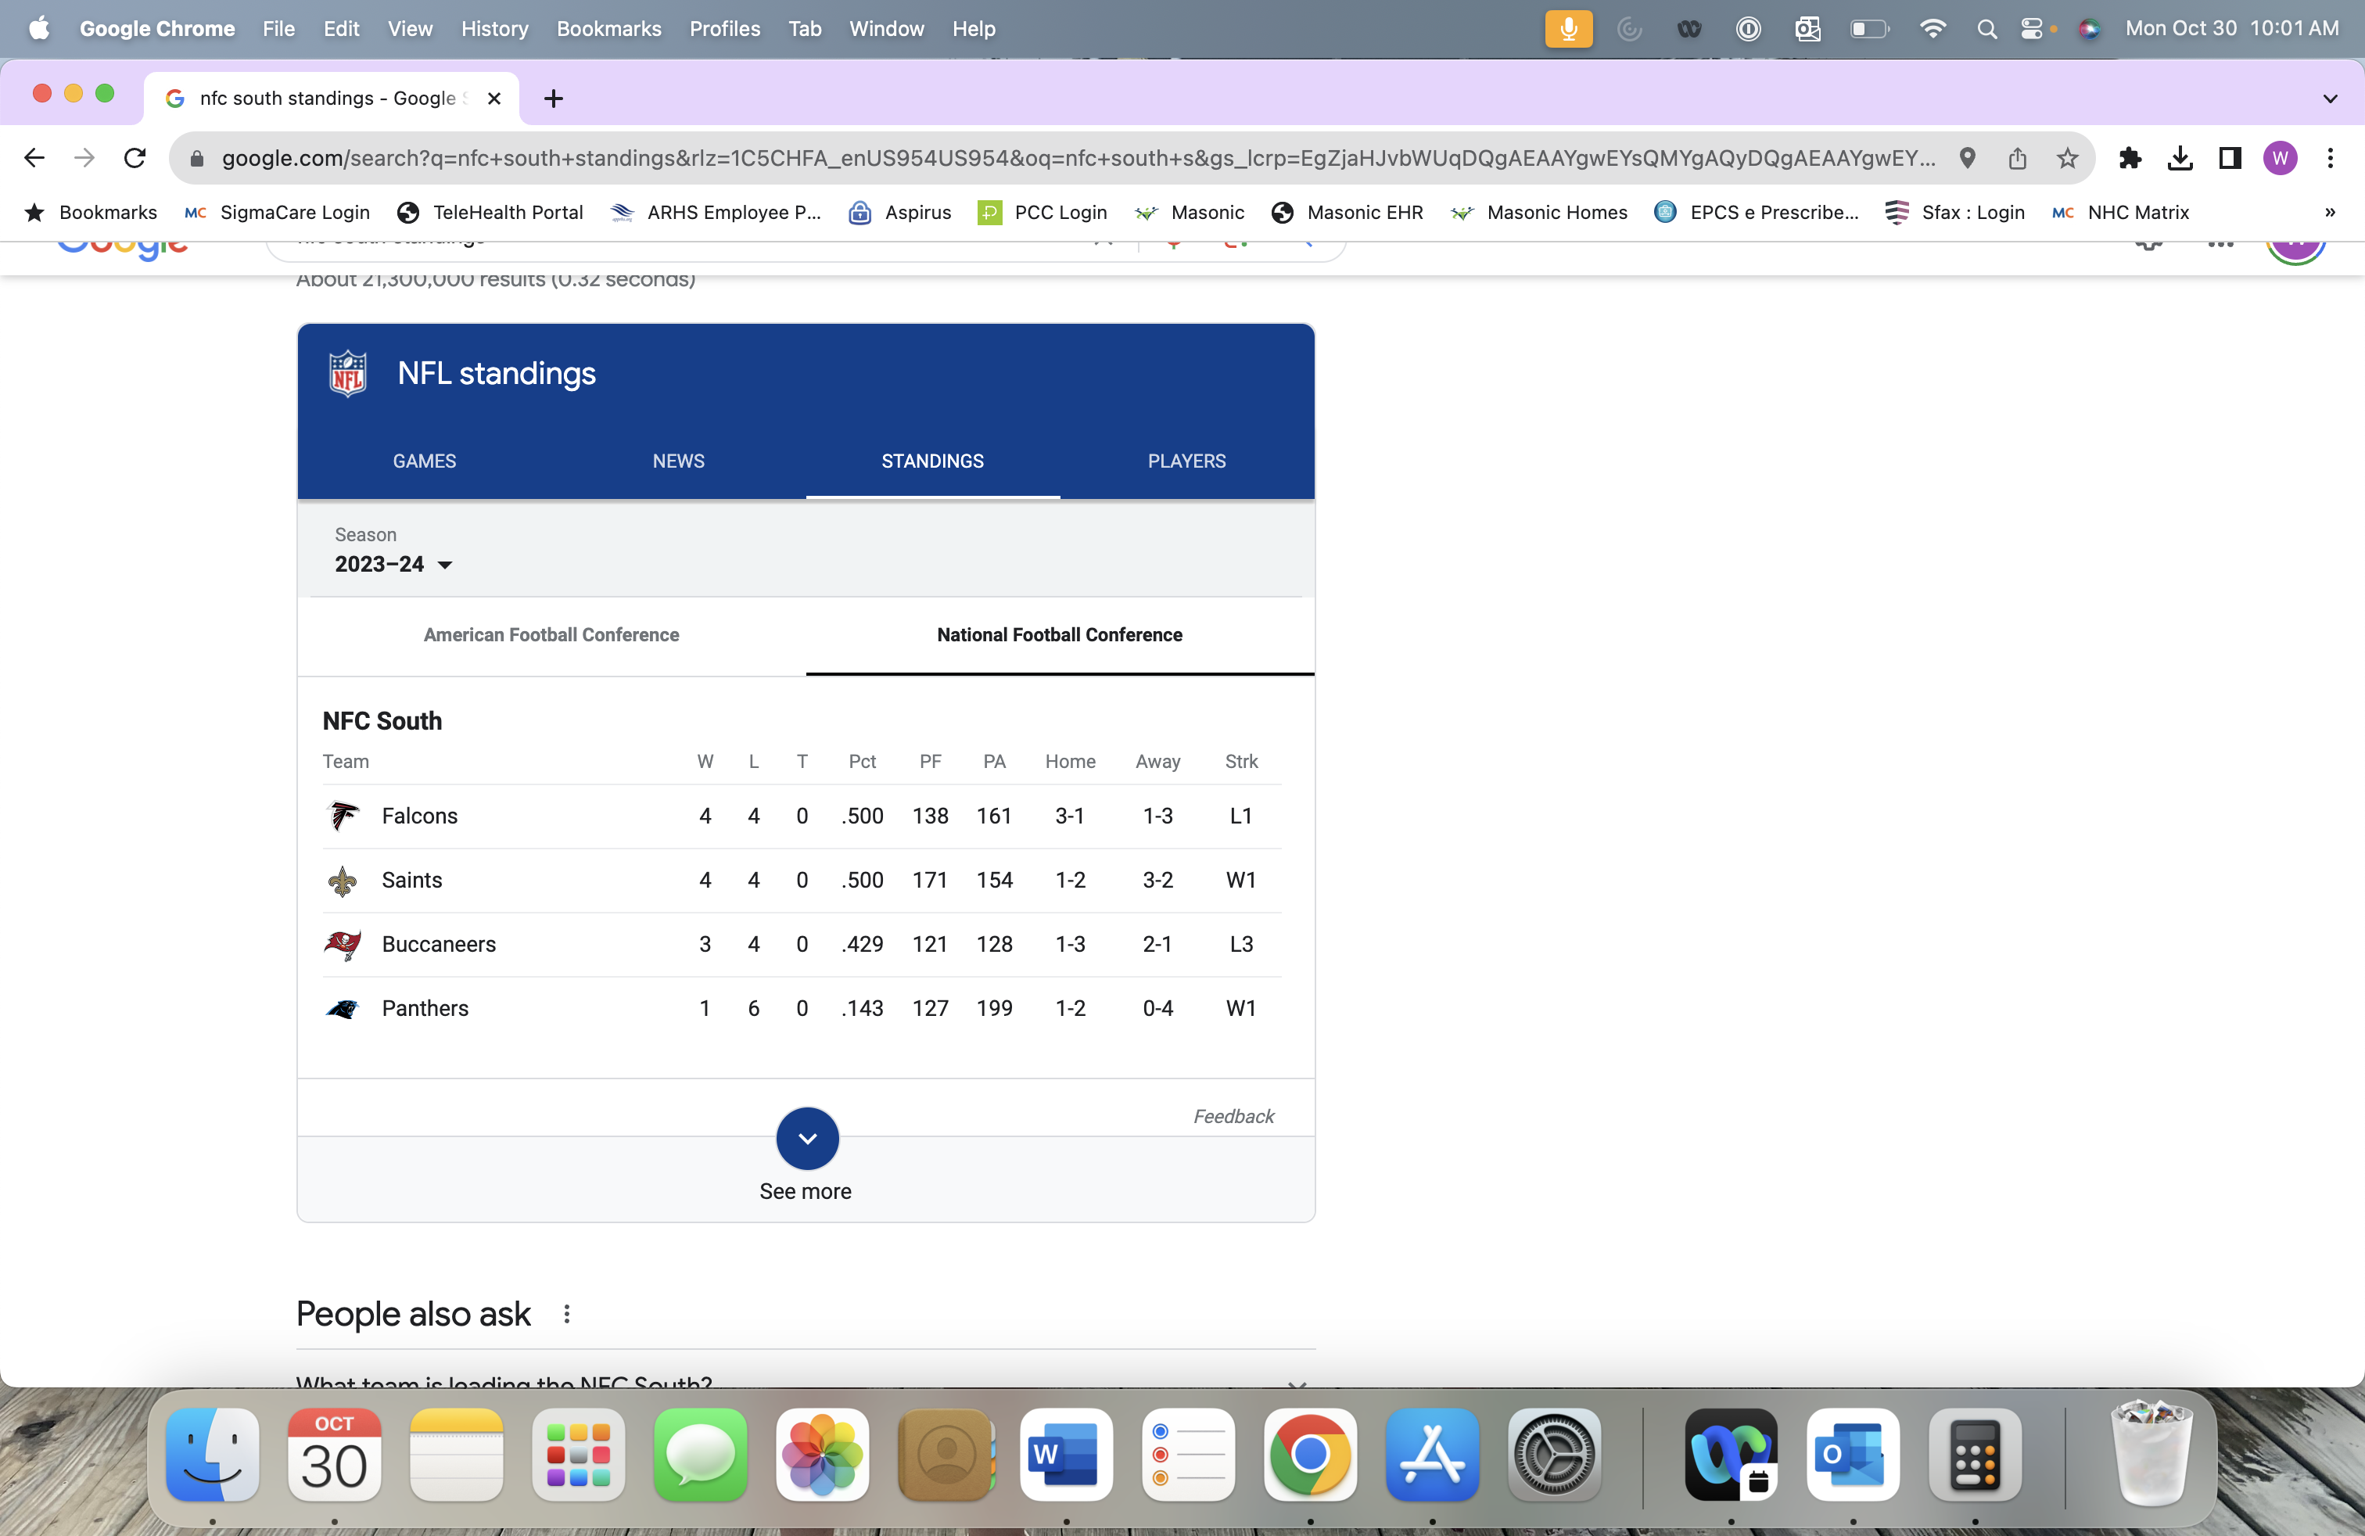Show hidden bookmarks with double chevron
The image size is (2365, 1536).
coord(2331,212)
